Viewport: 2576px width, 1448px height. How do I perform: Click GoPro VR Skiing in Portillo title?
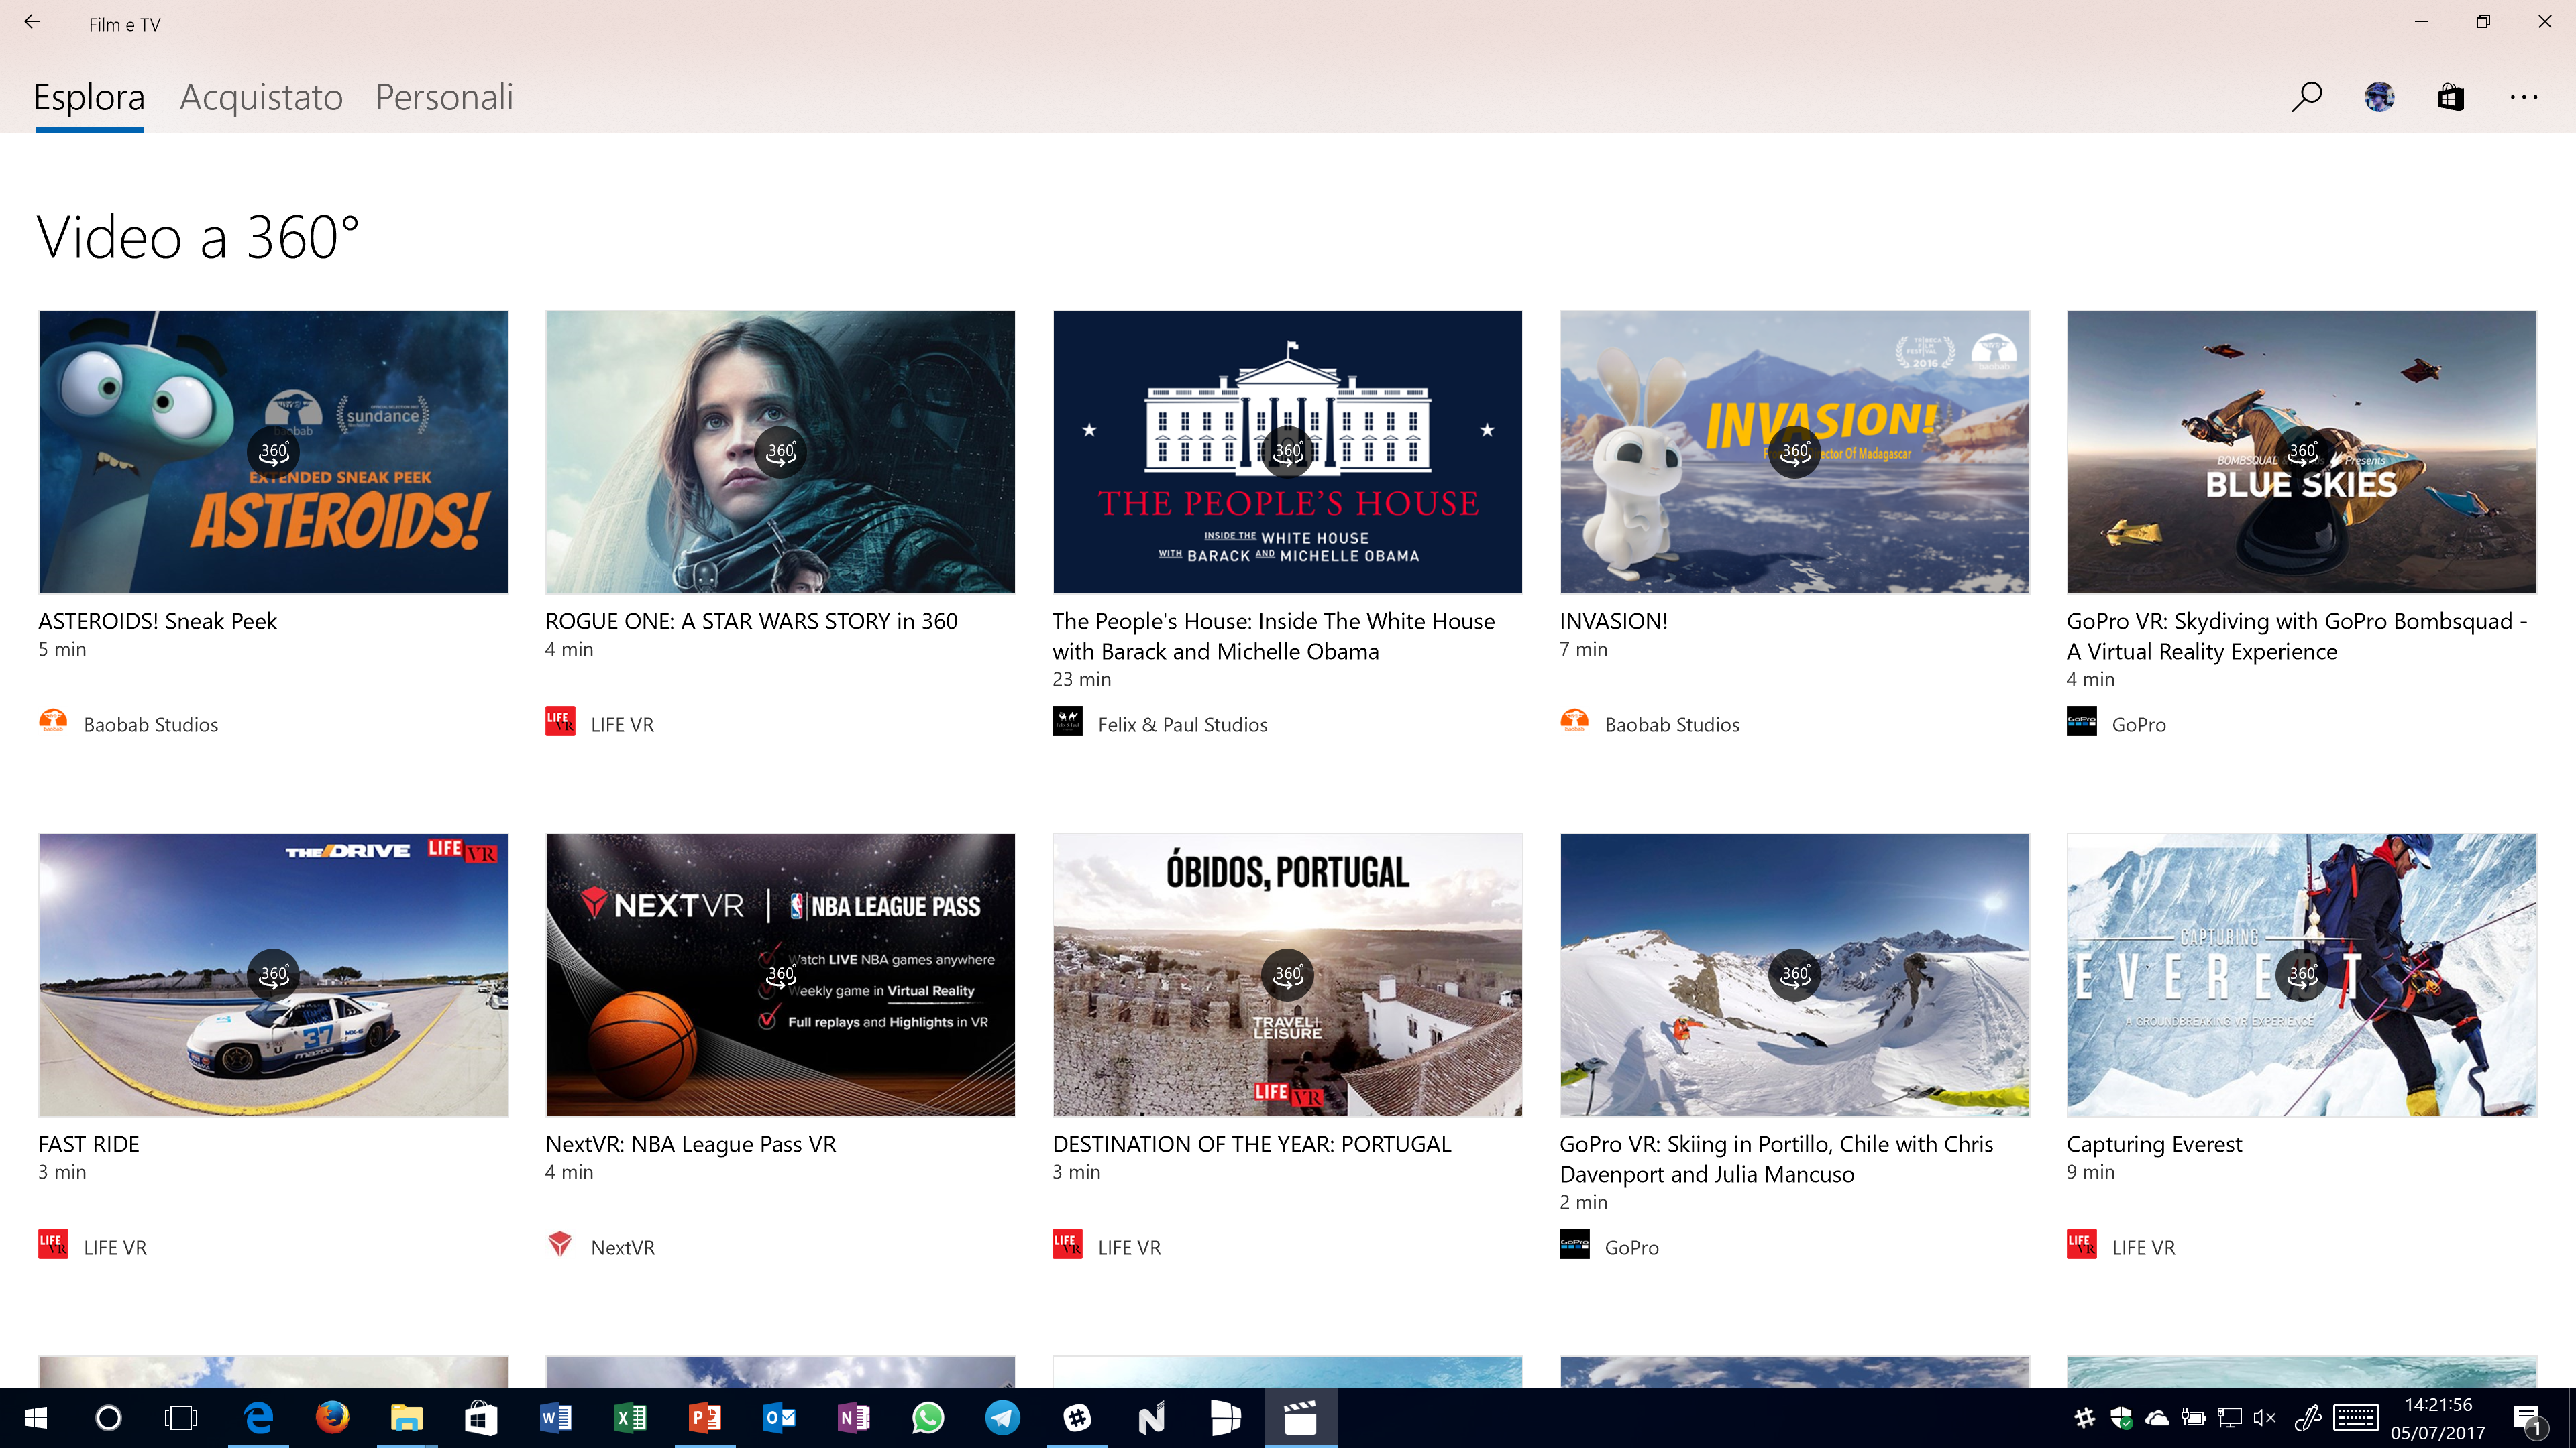coord(1776,1158)
